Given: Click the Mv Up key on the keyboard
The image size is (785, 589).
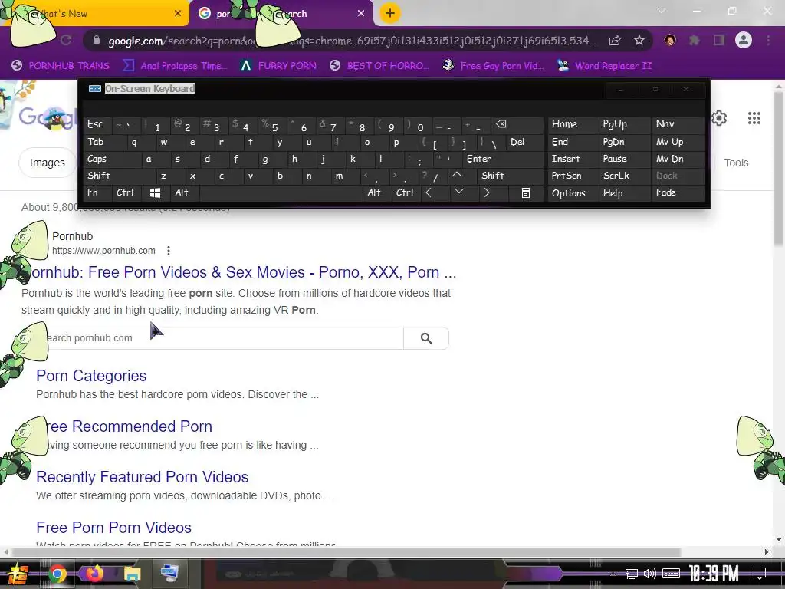Looking at the screenshot, I should point(677,142).
